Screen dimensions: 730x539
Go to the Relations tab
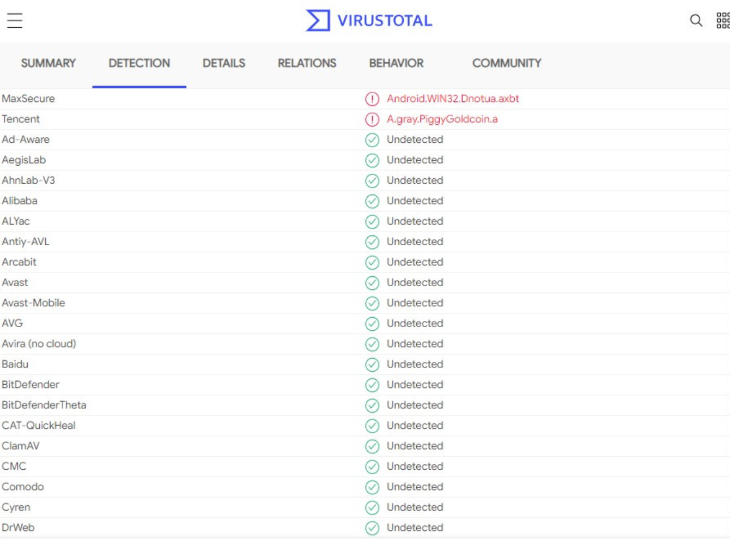(x=307, y=63)
